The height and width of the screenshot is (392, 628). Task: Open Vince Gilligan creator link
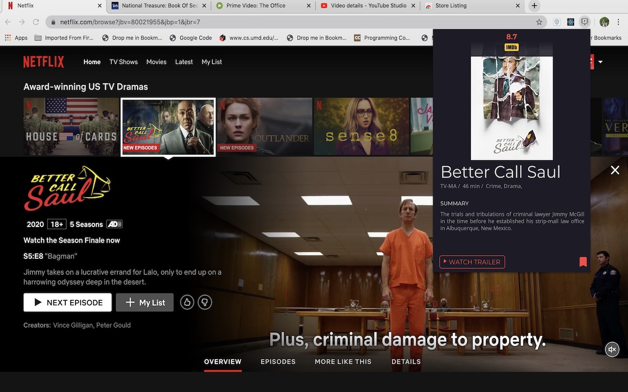click(x=73, y=325)
